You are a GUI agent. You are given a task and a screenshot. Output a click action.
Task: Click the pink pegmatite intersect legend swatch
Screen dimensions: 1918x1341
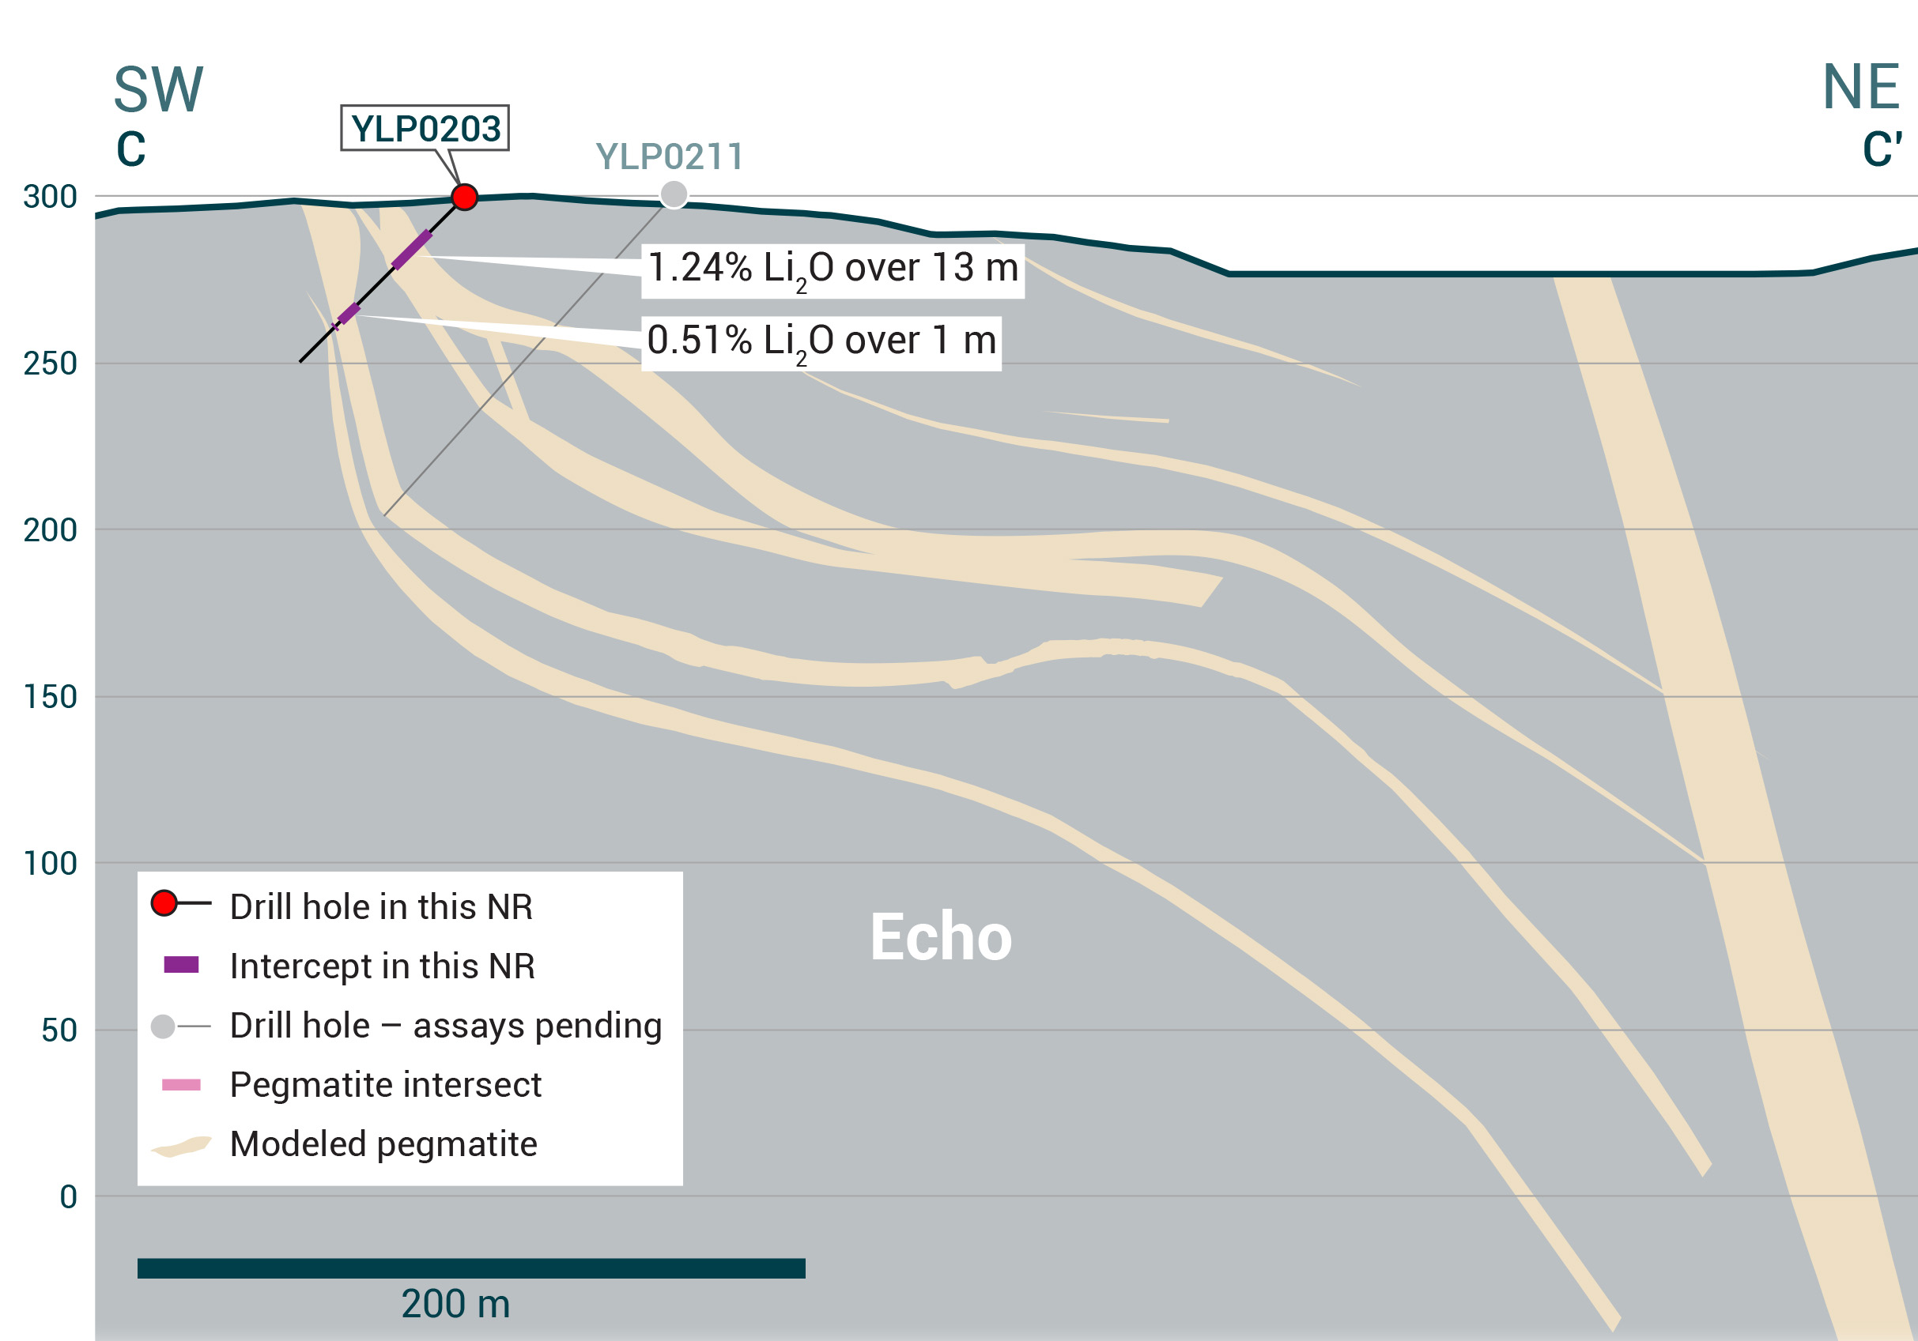(181, 1085)
